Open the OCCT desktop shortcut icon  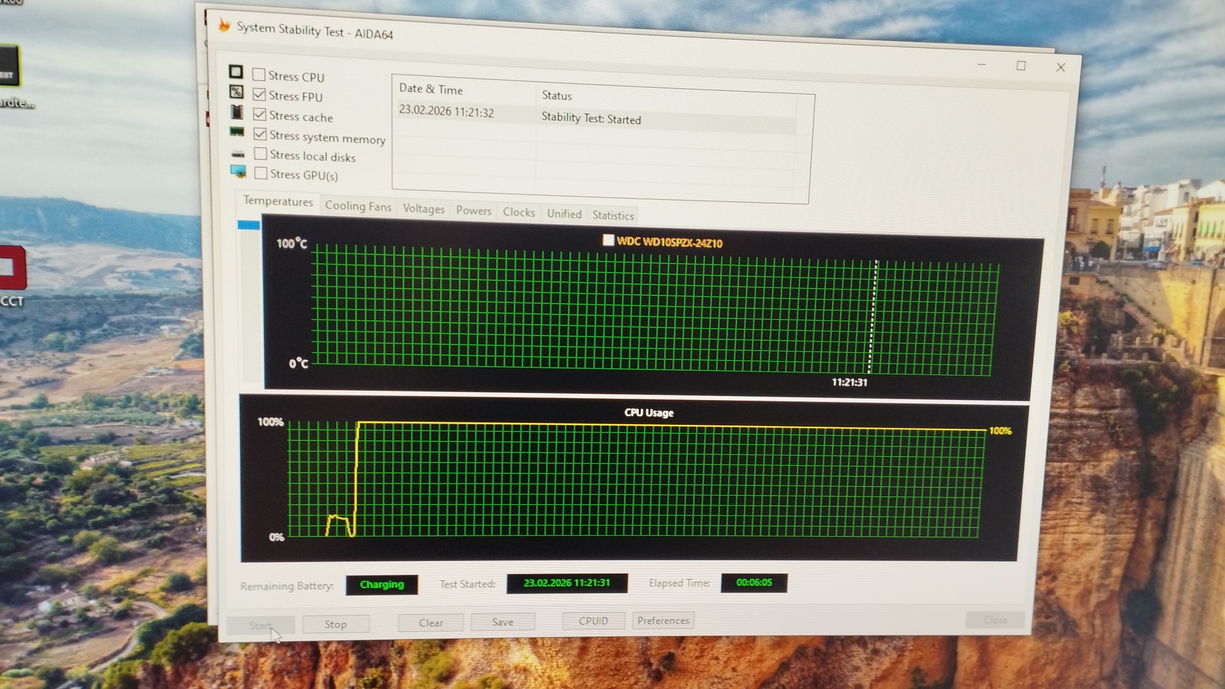pyautogui.click(x=11, y=269)
